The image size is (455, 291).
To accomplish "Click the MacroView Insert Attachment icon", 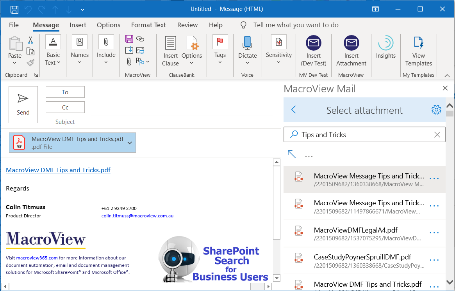I will click(351, 43).
